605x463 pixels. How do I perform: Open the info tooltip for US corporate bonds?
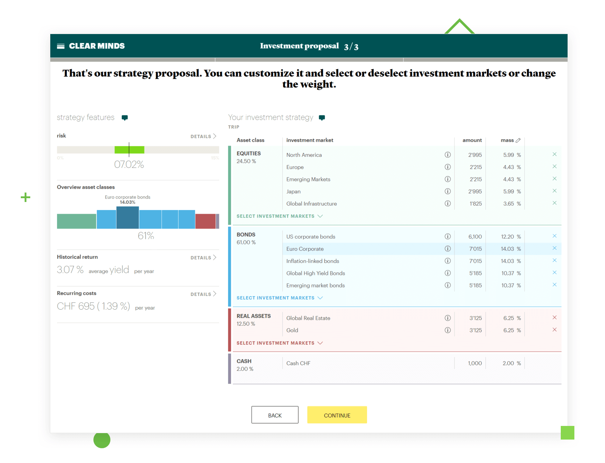pos(448,236)
